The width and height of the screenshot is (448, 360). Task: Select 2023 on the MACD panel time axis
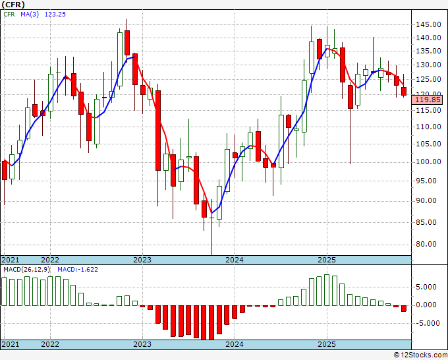coord(142,344)
